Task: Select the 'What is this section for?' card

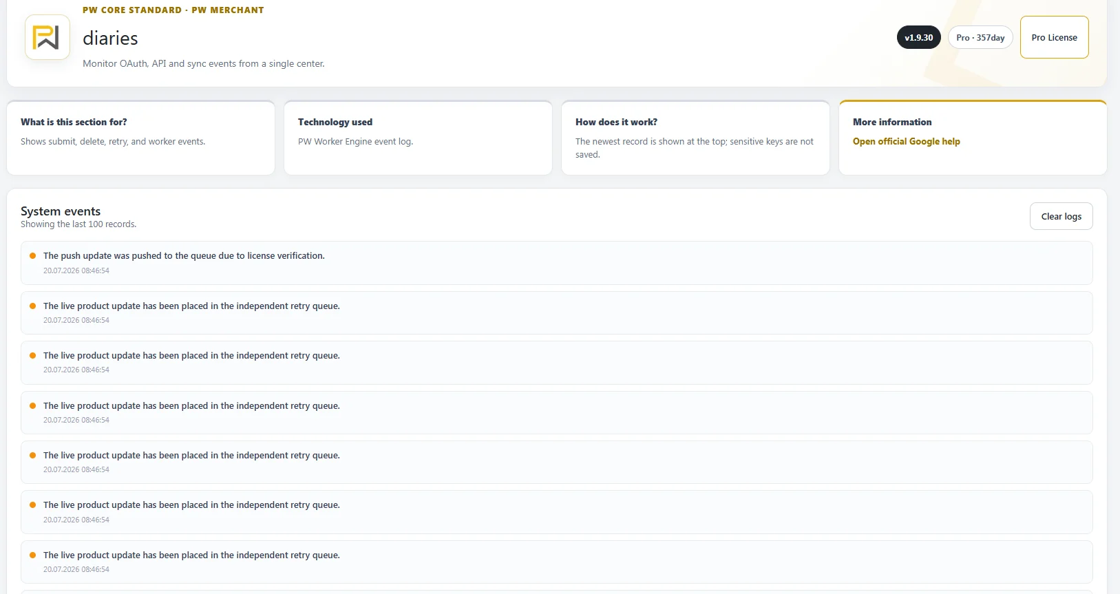Action: [x=140, y=138]
